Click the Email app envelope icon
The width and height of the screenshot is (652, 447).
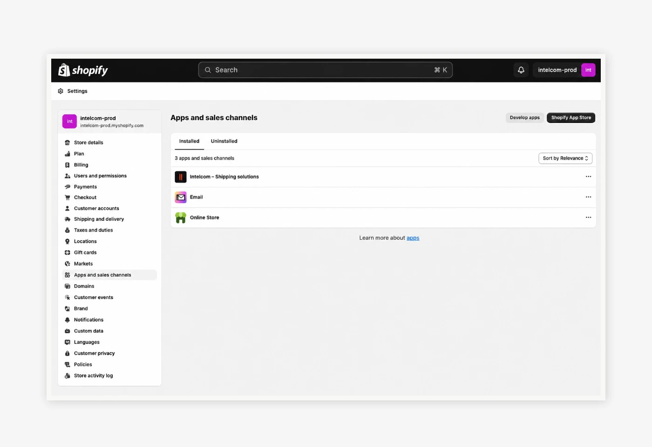coord(181,197)
